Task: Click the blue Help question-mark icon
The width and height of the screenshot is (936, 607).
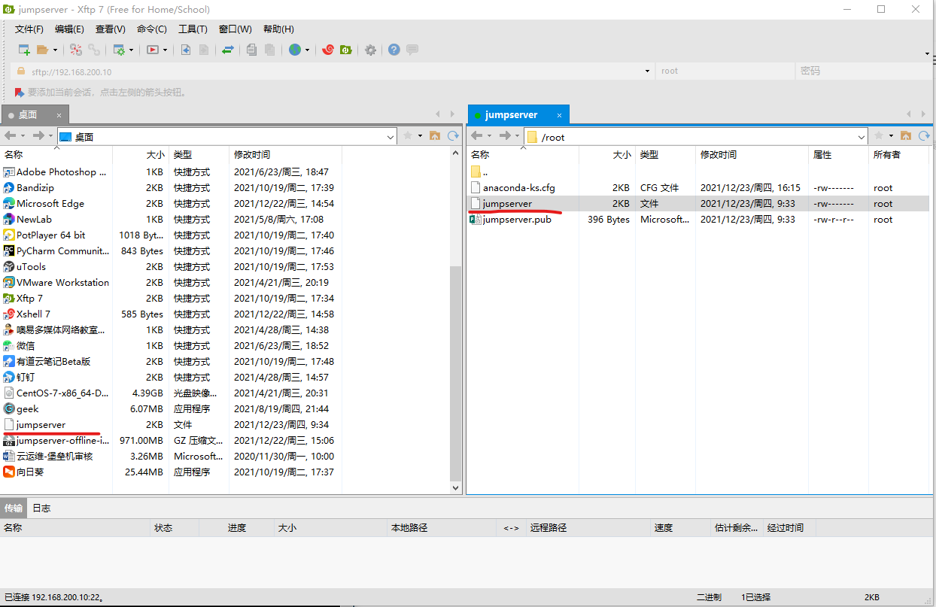Action: [x=394, y=50]
